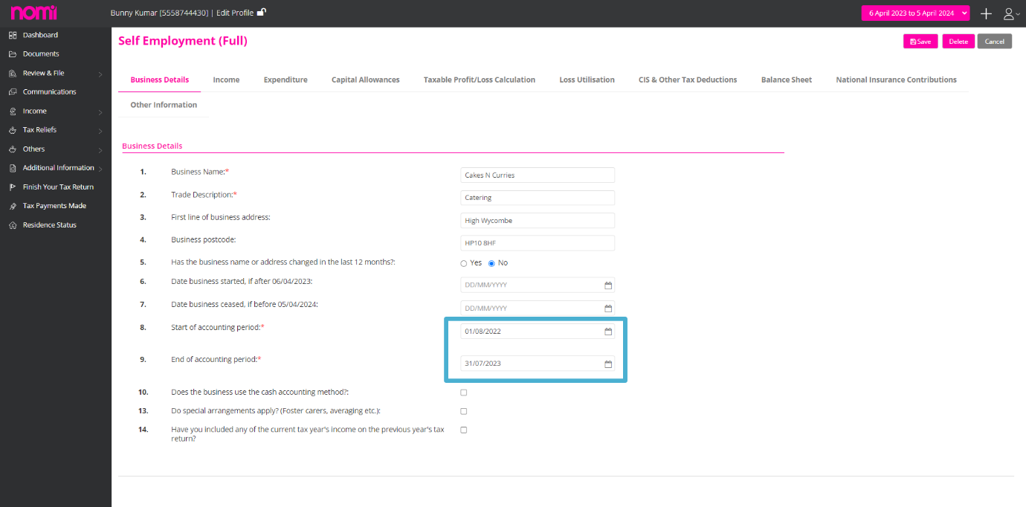Open calendar for end of accounting period
The image size is (1026, 507).
pos(607,364)
